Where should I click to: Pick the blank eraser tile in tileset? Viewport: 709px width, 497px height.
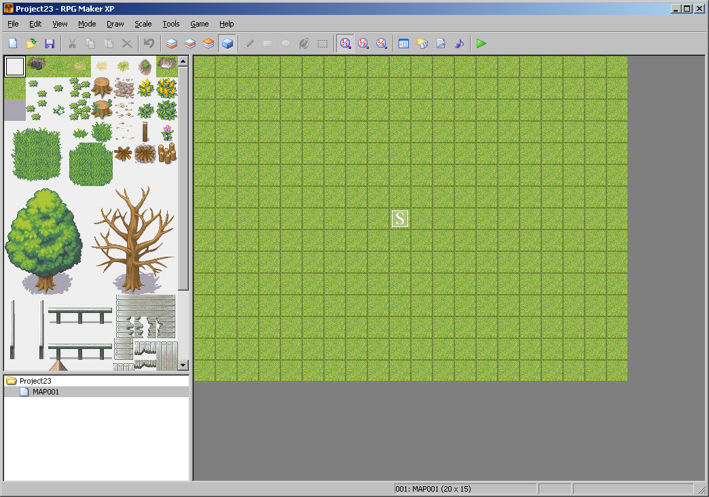pos(15,67)
